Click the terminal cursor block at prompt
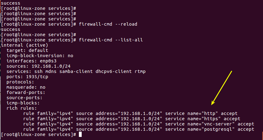 80,135
